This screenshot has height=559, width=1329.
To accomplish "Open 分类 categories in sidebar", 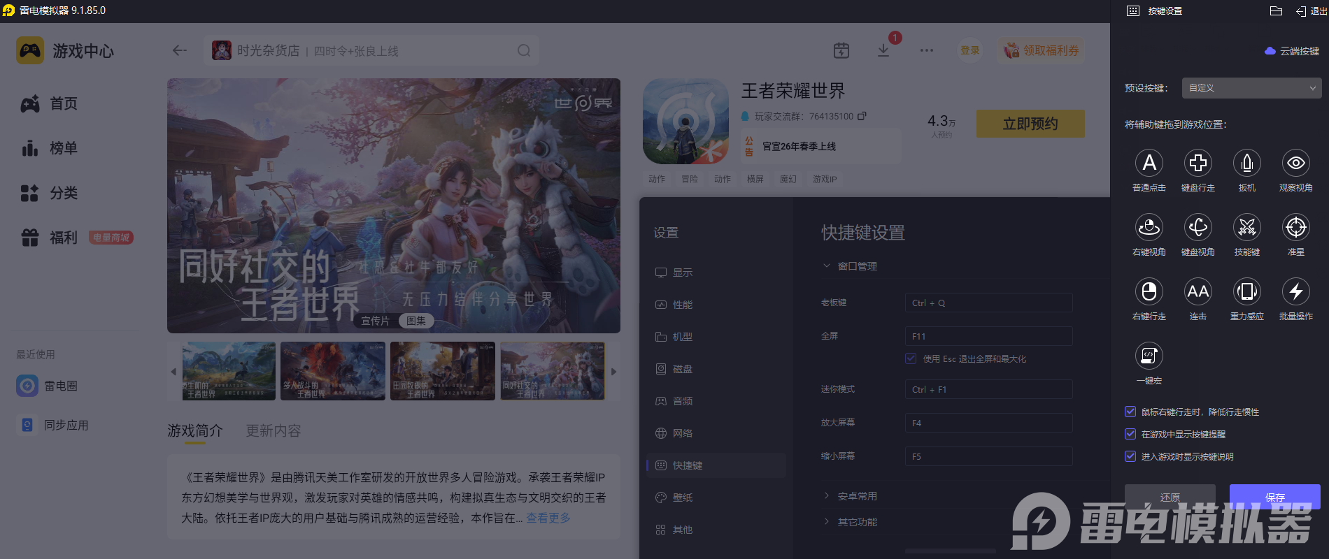I will pos(49,193).
